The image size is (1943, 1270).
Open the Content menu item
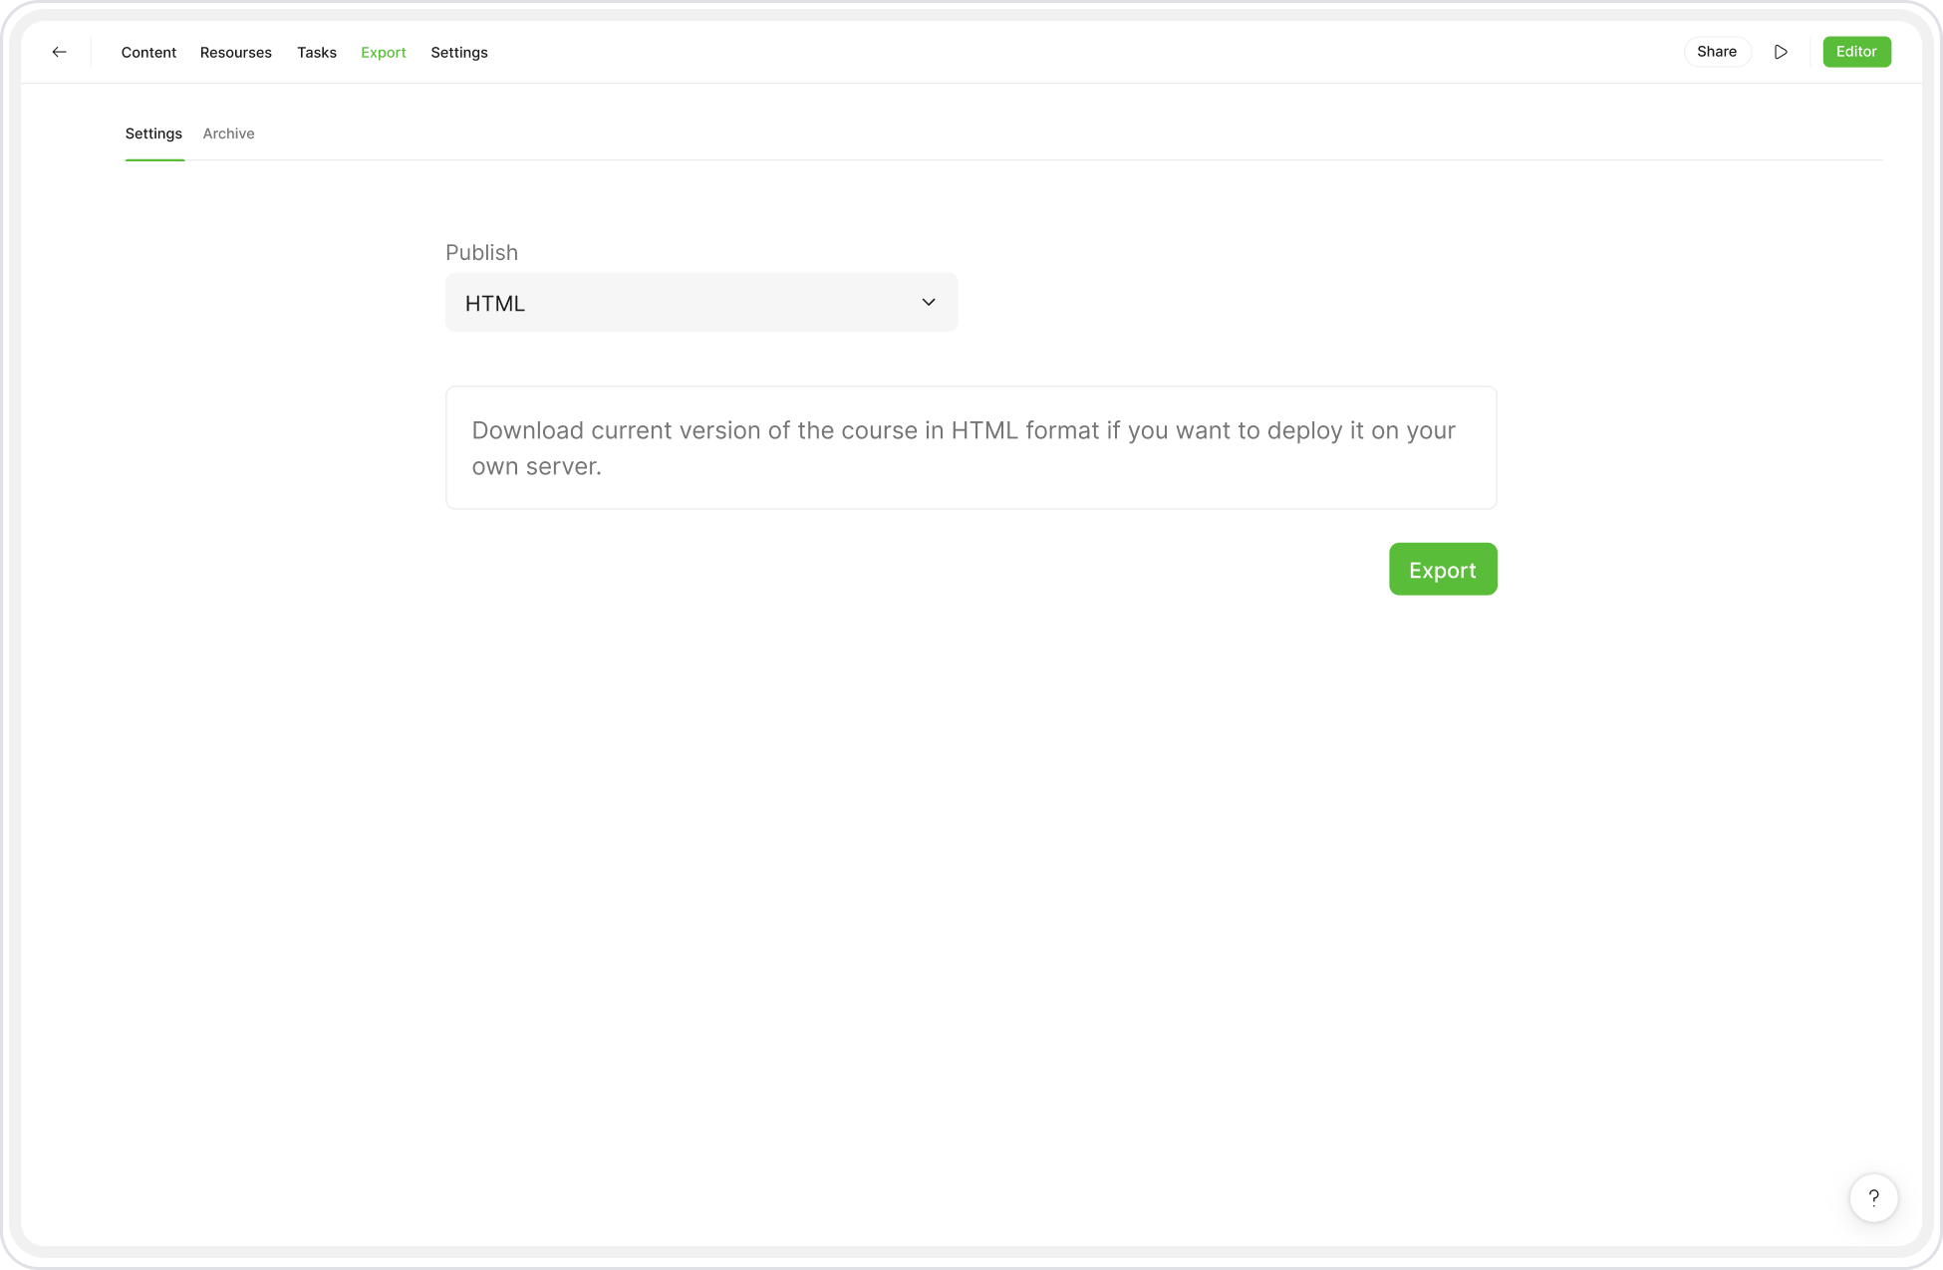point(148,52)
